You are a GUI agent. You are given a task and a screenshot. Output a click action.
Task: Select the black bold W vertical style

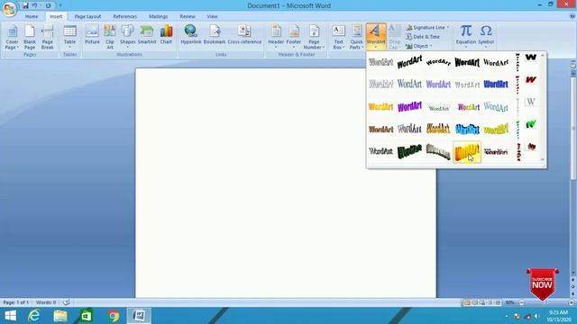tap(531, 58)
